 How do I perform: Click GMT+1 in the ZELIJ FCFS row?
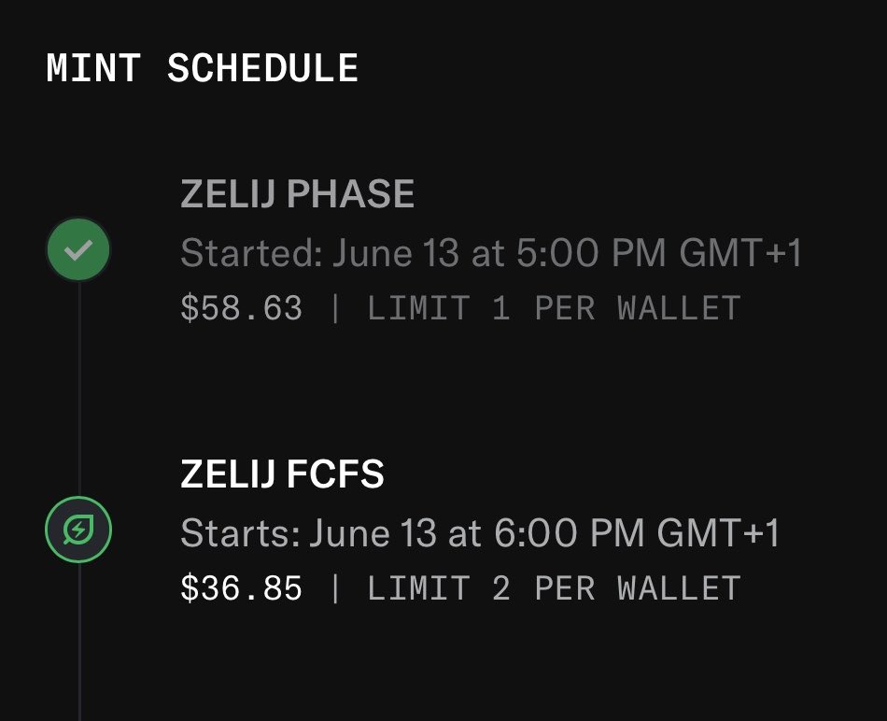coord(718,532)
